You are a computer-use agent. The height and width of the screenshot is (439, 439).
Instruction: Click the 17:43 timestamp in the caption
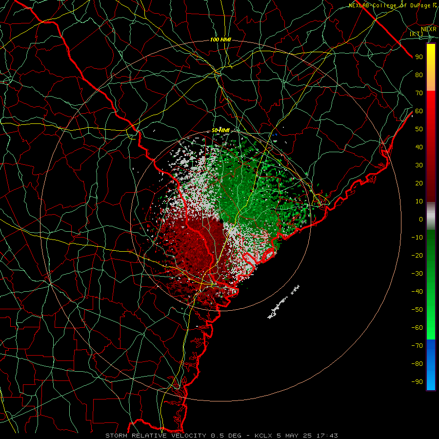(x=327, y=436)
